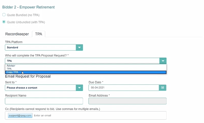Click the Recipient Name text field

click(x=44, y=101)
